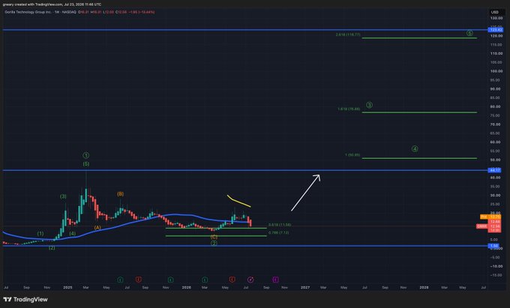Viewport: 510px width, 308px height.
Task: Click the 70.00 level on the price scale
Action: point(496,124)
